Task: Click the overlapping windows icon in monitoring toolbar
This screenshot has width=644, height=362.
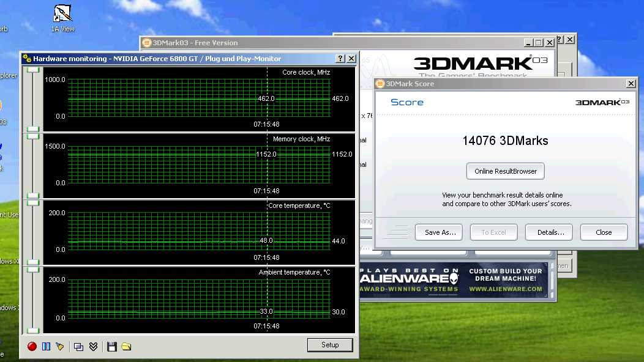Action: tap(78, 347)
